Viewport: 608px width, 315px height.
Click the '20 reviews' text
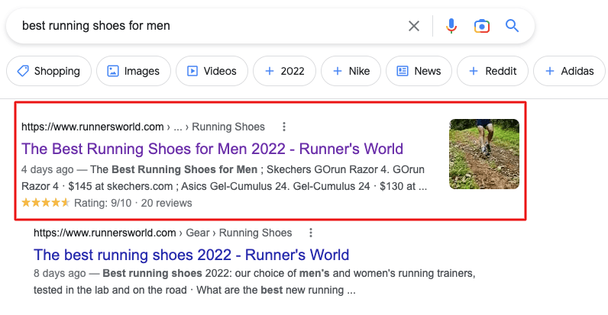[x=167, y=203]
